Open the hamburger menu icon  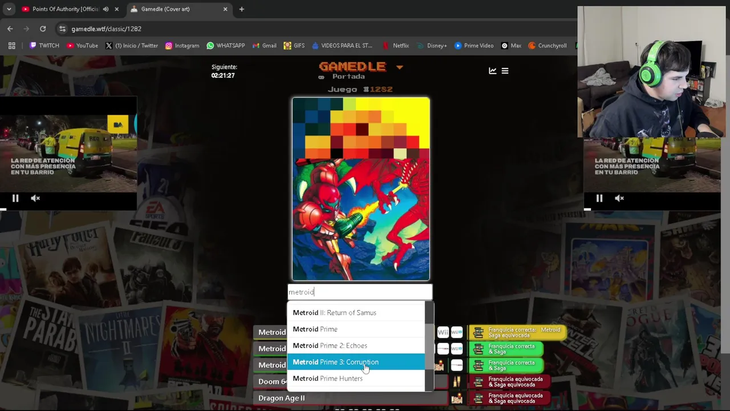505,71
